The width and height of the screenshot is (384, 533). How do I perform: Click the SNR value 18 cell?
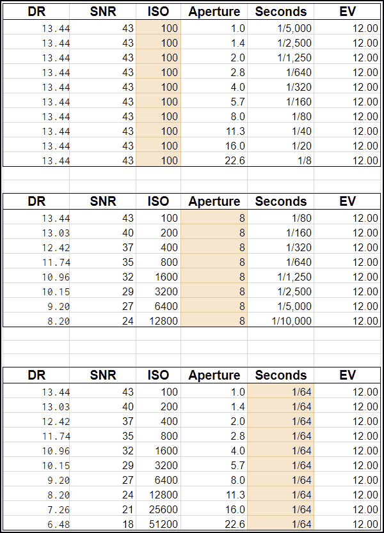103,524
